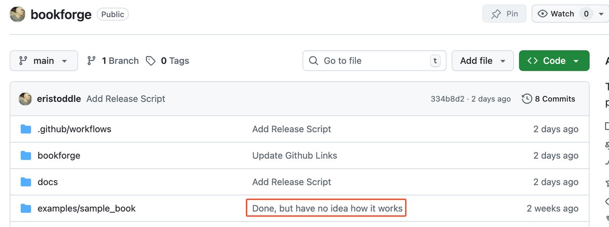609x227 pixels.
Task: Click the eye icon on Watch button
Action: pos(543,14)
